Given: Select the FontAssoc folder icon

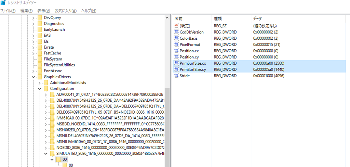Looking at the screenshot, I should (x=40, y=71).
